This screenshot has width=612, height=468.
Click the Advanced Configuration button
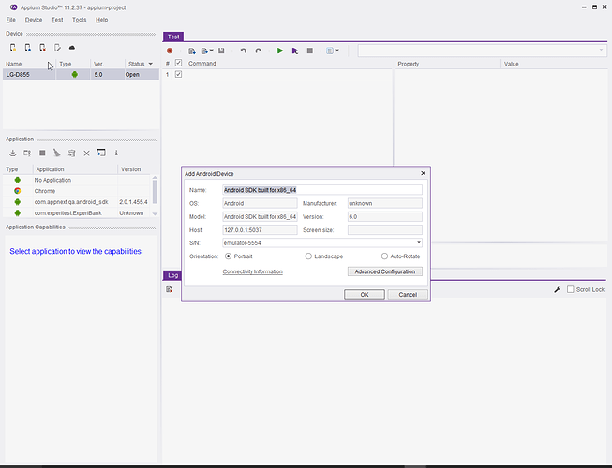(385, 271)
